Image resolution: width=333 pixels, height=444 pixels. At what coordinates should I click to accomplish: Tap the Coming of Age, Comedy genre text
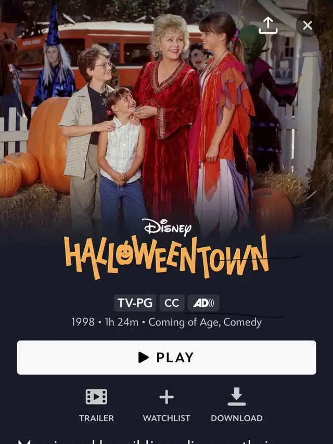205,322
